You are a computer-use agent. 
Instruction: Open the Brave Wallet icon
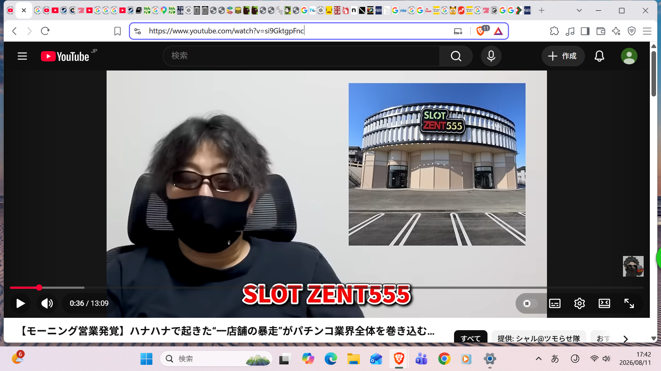click(x=601, y=31)
